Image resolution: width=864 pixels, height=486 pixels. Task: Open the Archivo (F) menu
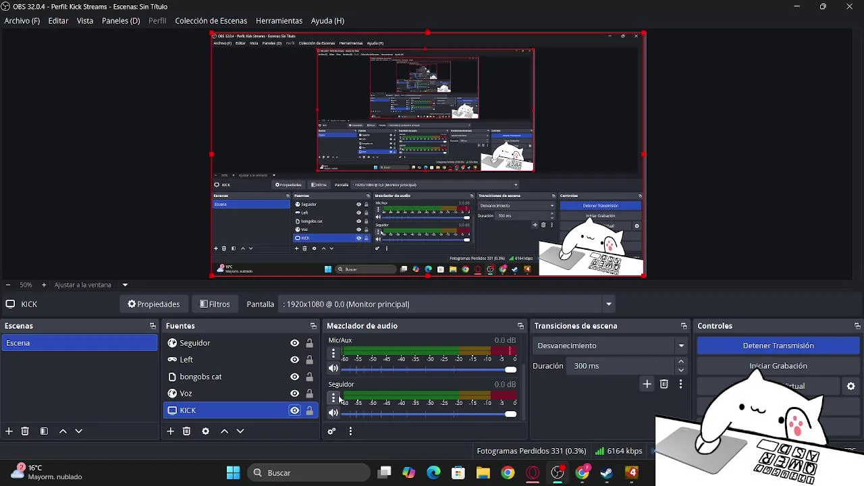22,21
